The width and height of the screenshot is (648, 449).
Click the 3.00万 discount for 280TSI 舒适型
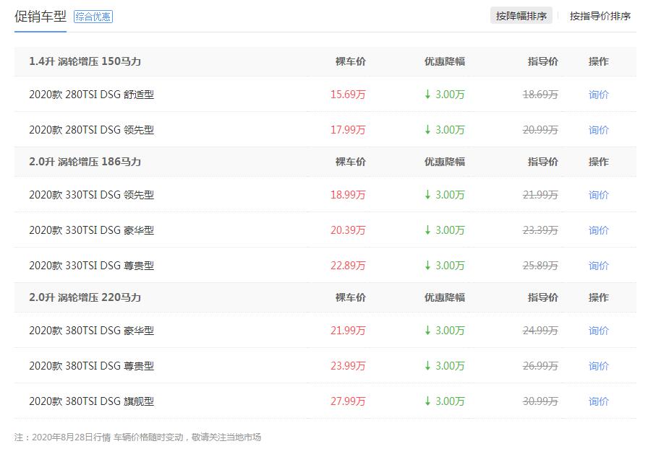click(x=445, y=95)
